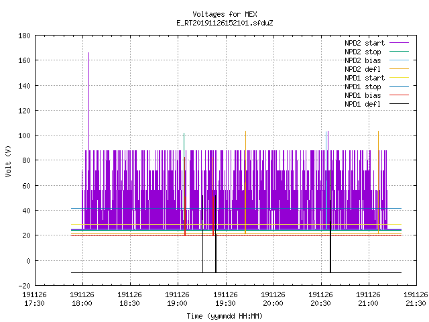
Task: Click the x-axis tick label 191126 20:30
Action: coord(320,299)
